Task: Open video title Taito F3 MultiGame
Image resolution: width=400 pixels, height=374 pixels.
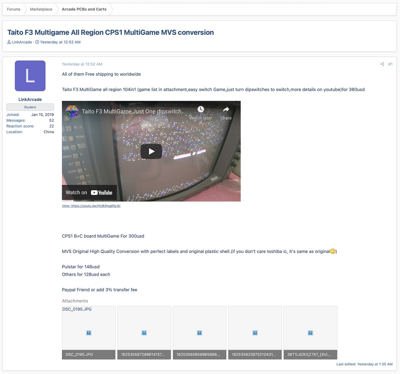Action: pos(133,111)
